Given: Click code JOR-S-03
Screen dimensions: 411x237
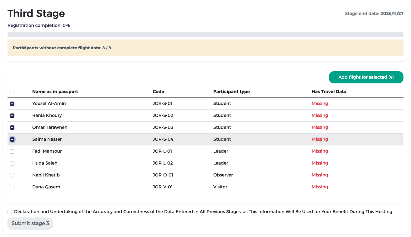Looking at the screenshot, I should tap(163, 127).
